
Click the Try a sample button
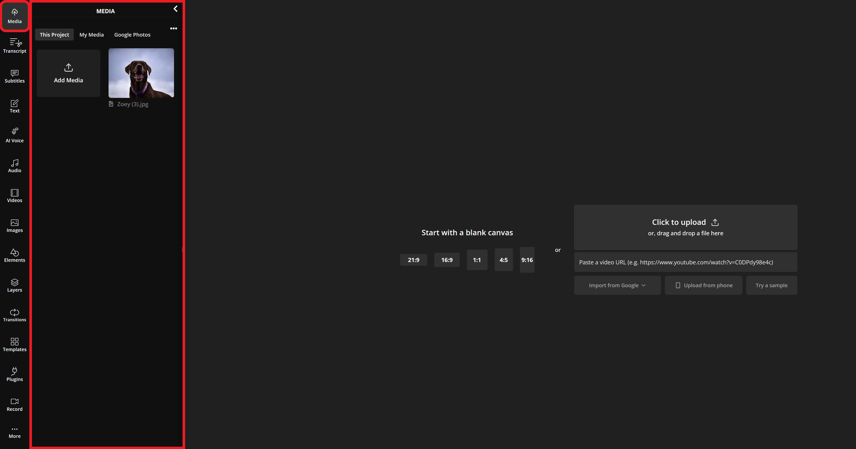[771, 285]
